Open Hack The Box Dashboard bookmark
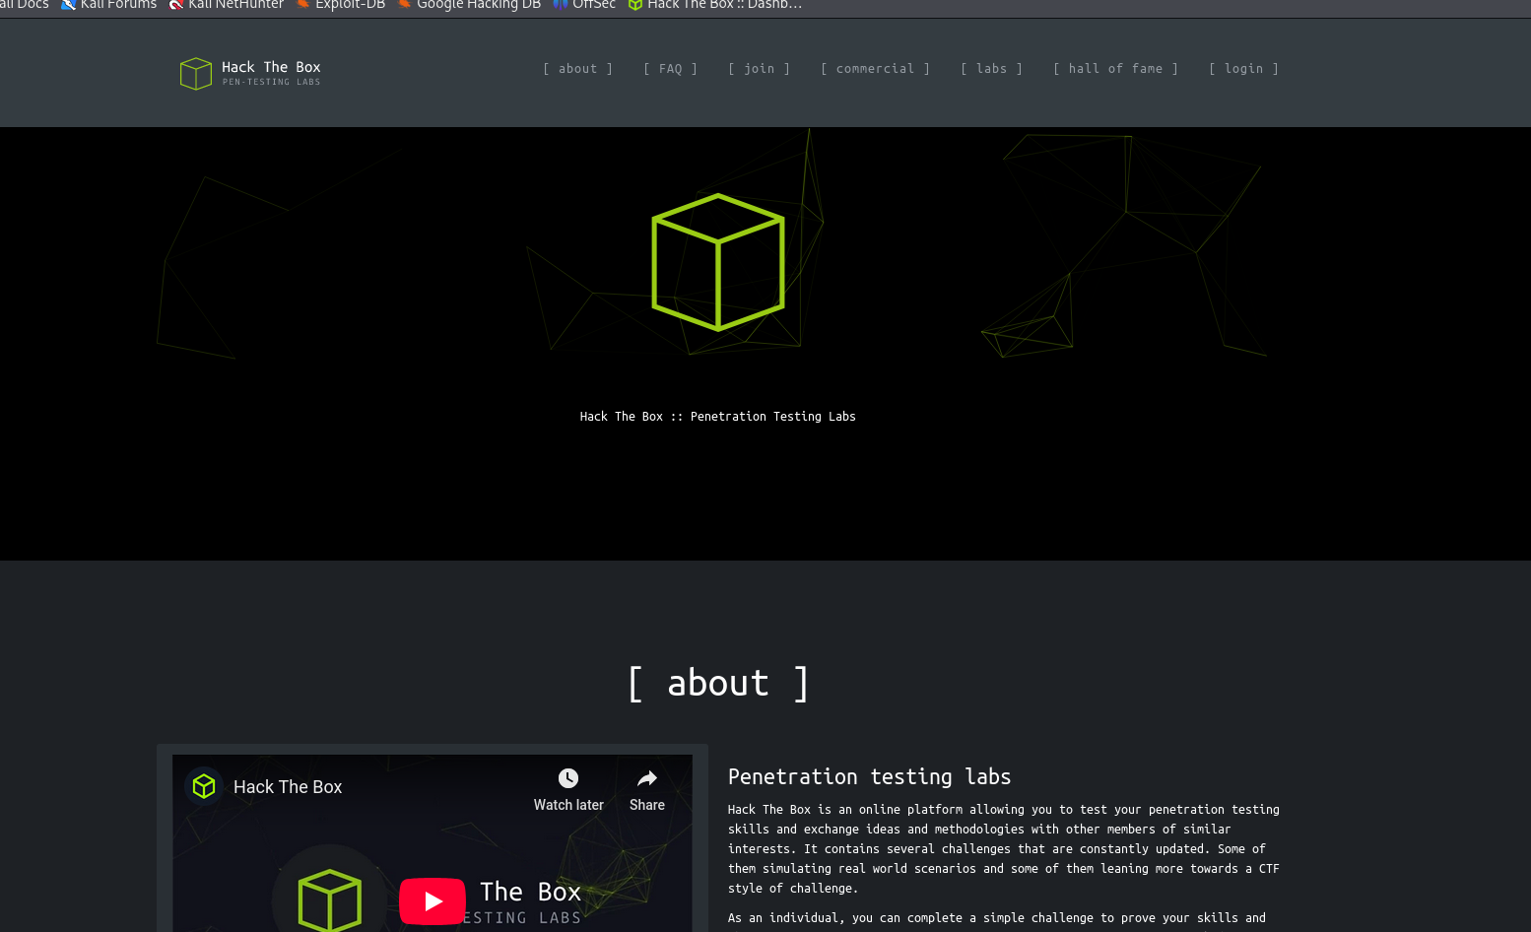This screenshot has width=1531, height=932. tap(715, 5)
